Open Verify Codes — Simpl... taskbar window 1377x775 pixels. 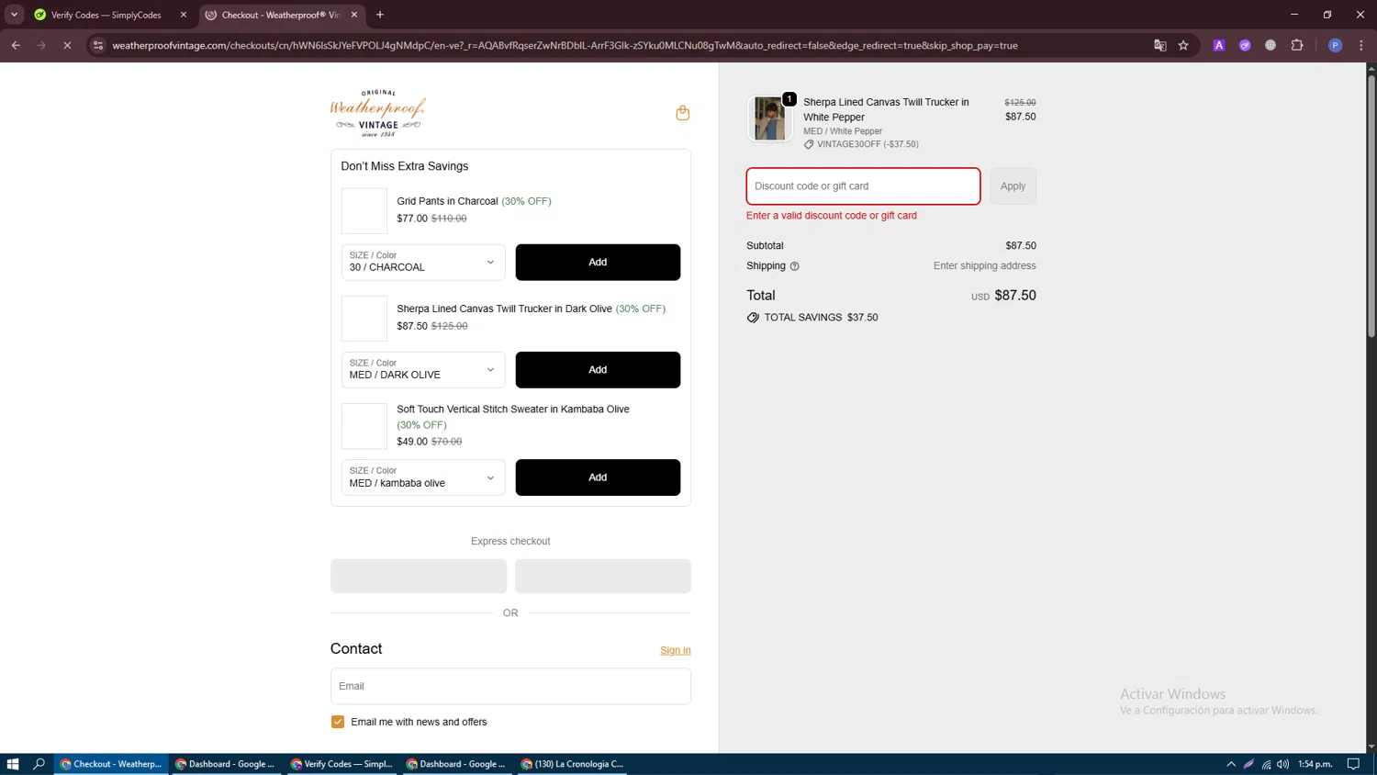(x=341, y=764)
